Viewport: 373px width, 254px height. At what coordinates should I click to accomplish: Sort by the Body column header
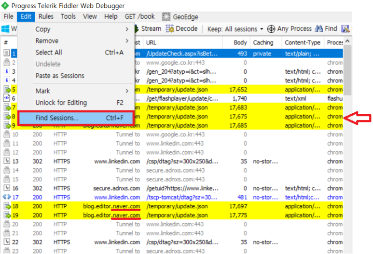click(x=236, y=42)
